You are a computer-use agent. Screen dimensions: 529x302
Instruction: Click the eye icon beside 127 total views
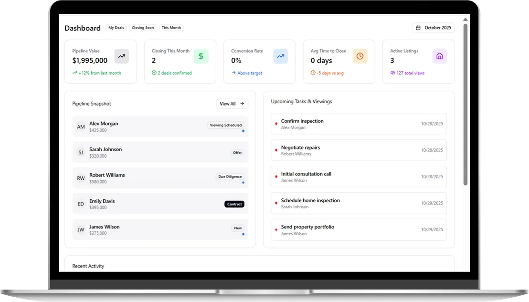click(x=393, y=73)
